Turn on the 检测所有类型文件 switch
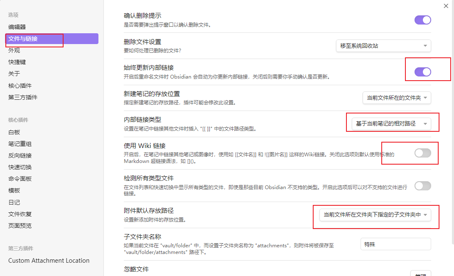The height and width of the screenshot is (276, 454). coord(422,186)
